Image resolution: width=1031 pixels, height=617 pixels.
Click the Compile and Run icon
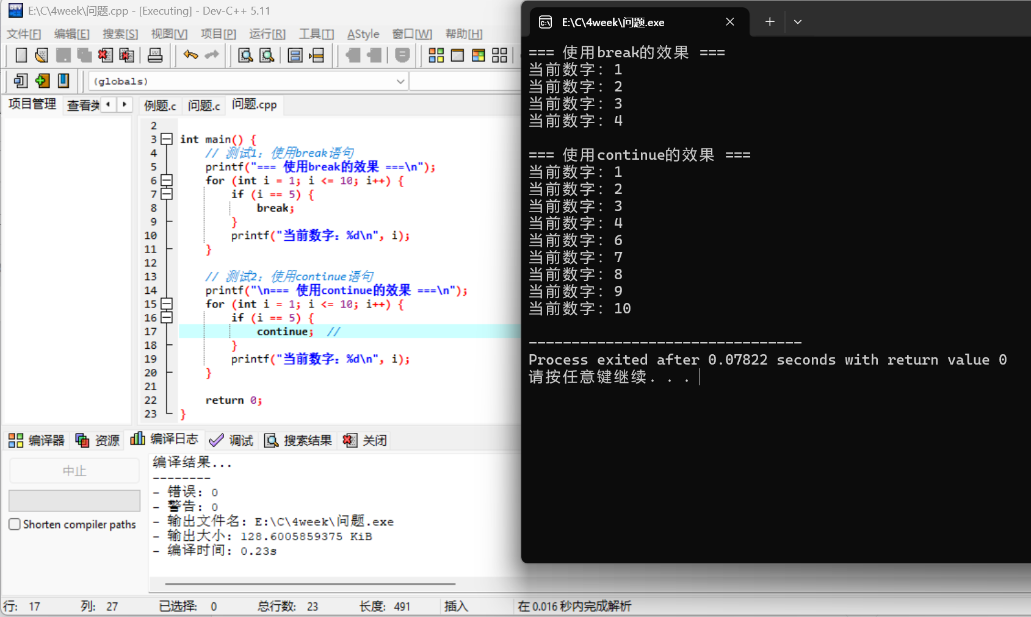click(479, 55)
